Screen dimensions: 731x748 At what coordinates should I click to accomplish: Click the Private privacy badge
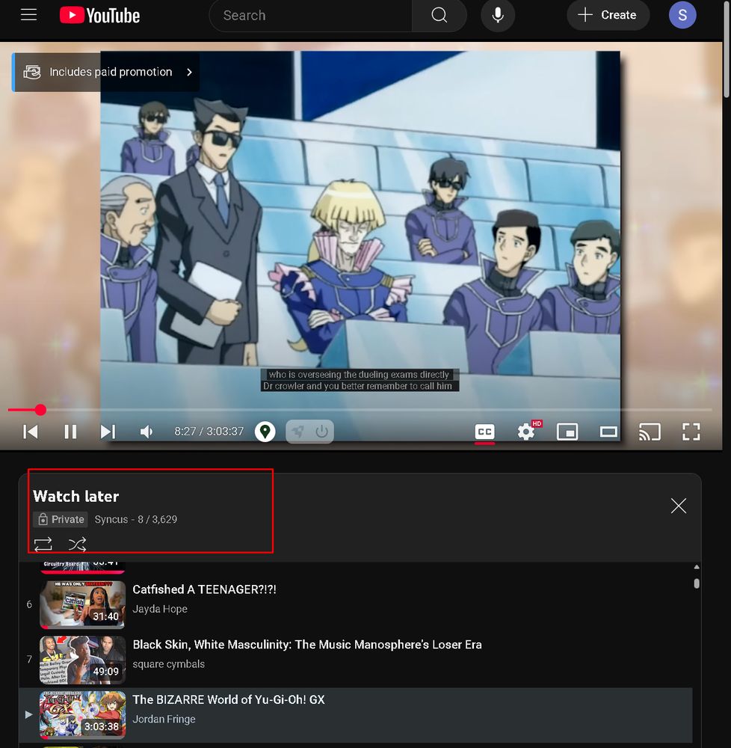pos(61,520)
